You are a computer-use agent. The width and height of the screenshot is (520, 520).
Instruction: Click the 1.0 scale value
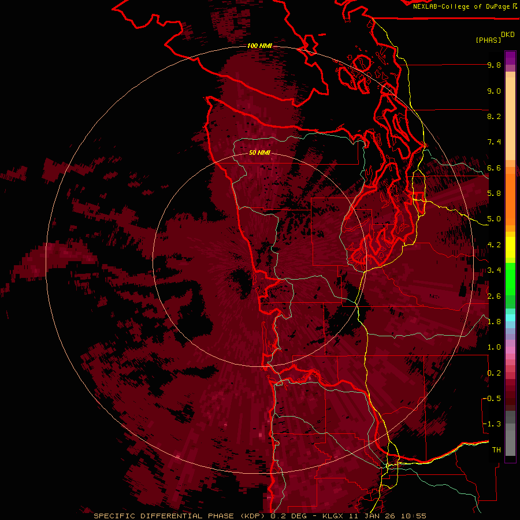[494, 347]
